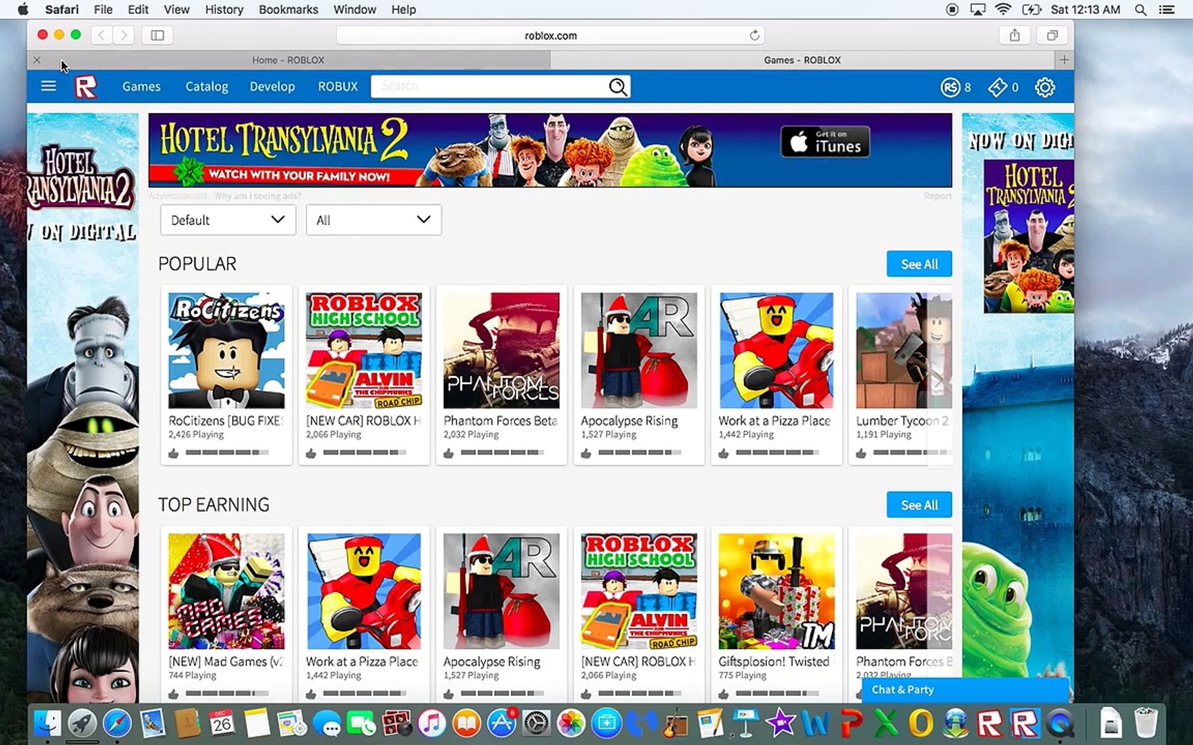Open System Preferences from the Dock

536,724
